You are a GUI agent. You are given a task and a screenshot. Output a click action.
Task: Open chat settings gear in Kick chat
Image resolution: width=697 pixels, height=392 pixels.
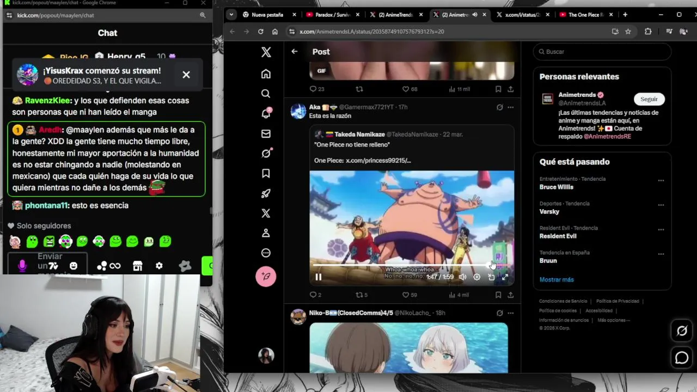tap(159, 266)
